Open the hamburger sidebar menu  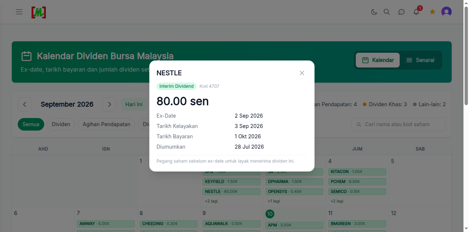(x=19, y=12)
